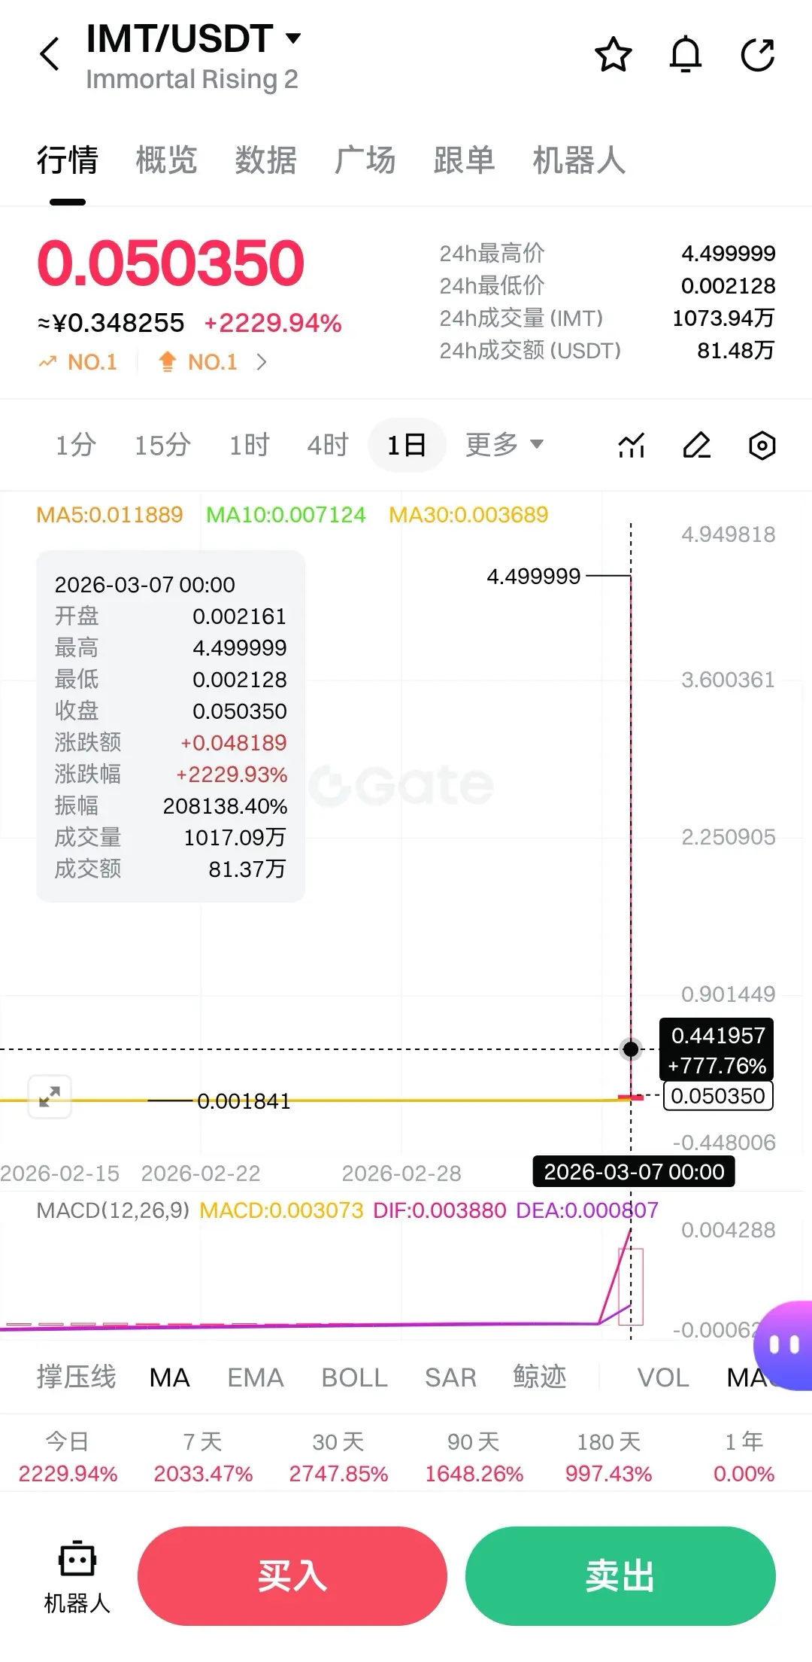Tap the 机器人 robot icon at bottom
Image resolution: width=812 pixels, height=1662 pixels.
[77, 1576]
